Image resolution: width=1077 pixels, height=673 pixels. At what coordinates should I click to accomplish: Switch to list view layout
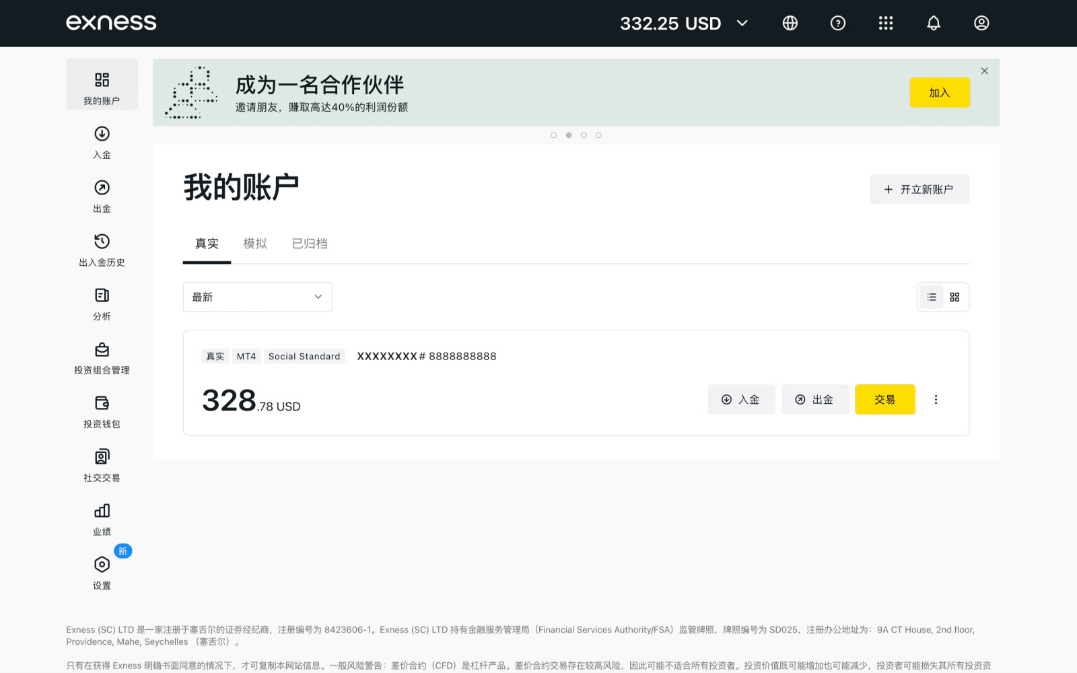pos(932,297)
